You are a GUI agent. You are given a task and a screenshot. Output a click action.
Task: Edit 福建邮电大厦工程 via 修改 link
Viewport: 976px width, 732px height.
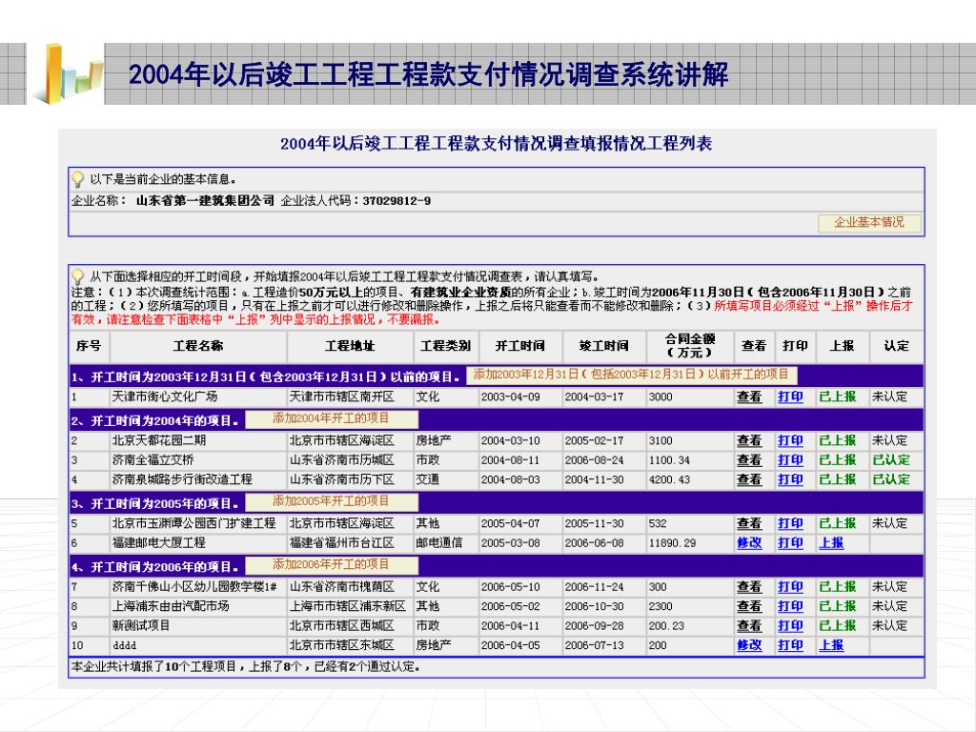[749, 542]
